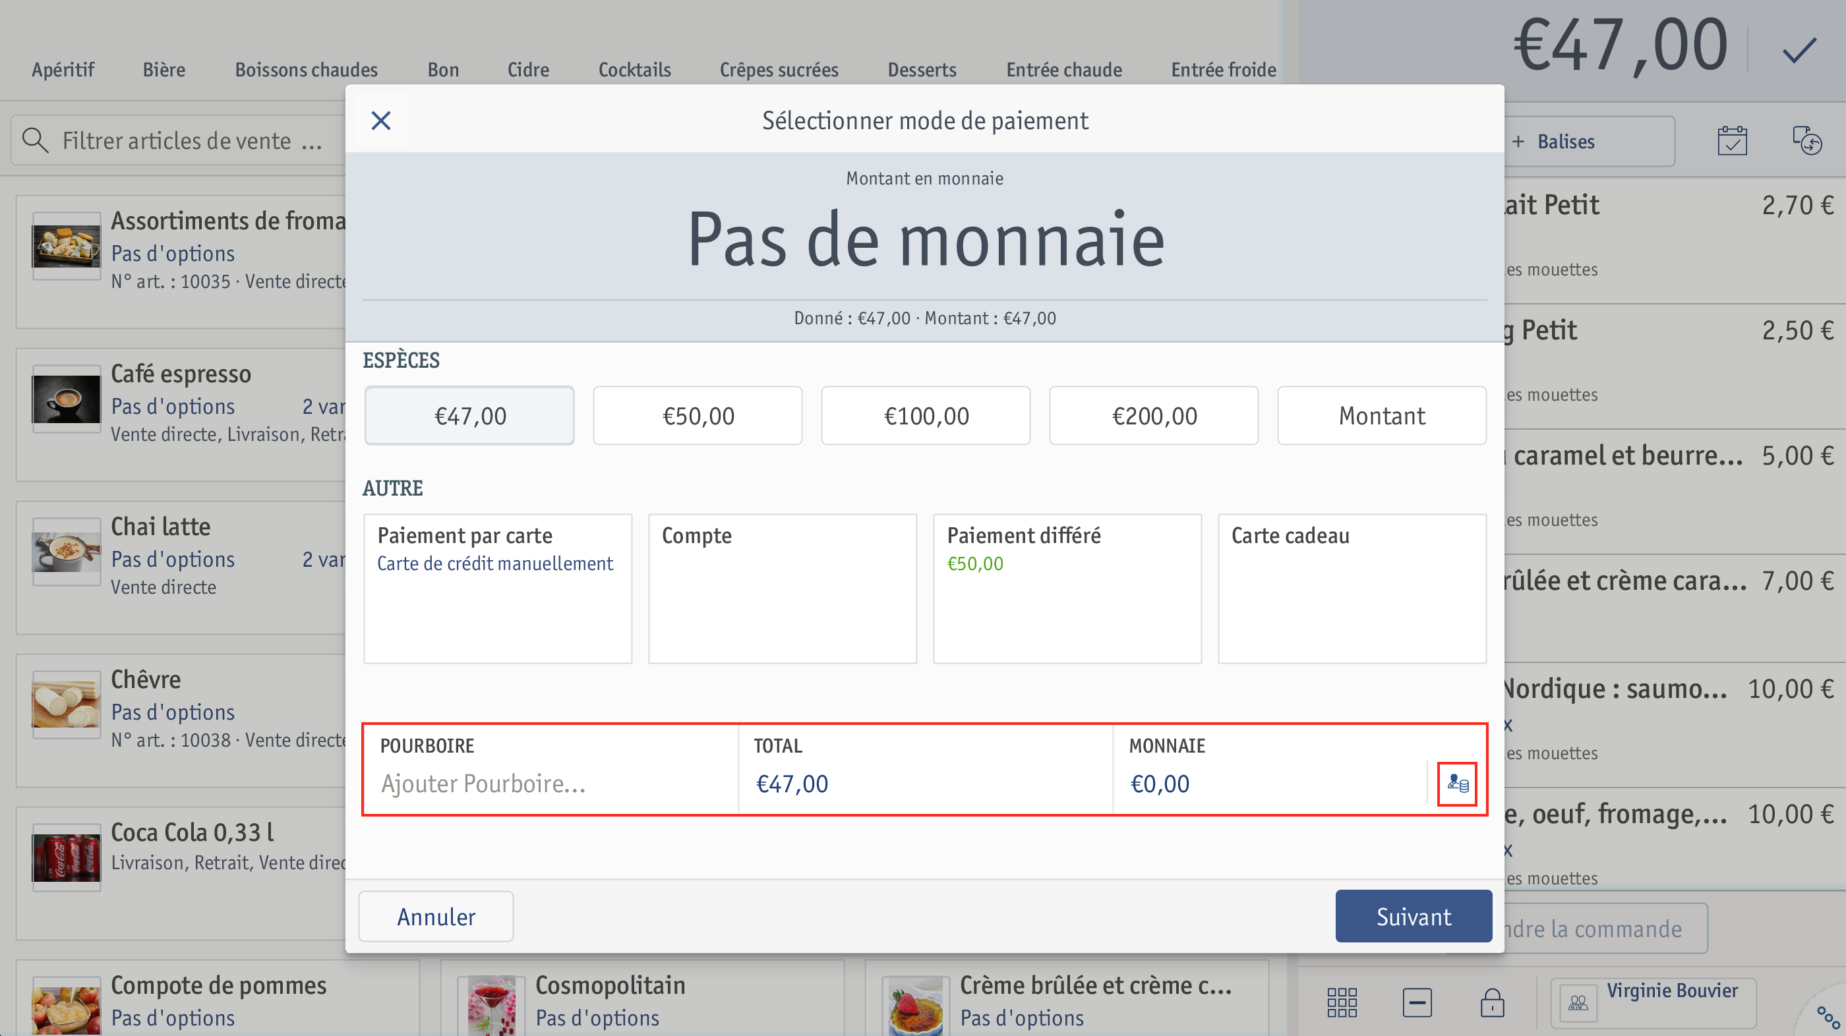Open Entrée chaude category tab
The height and width of the screenshot is (1036, 1846).
[x=1063, y=69]
